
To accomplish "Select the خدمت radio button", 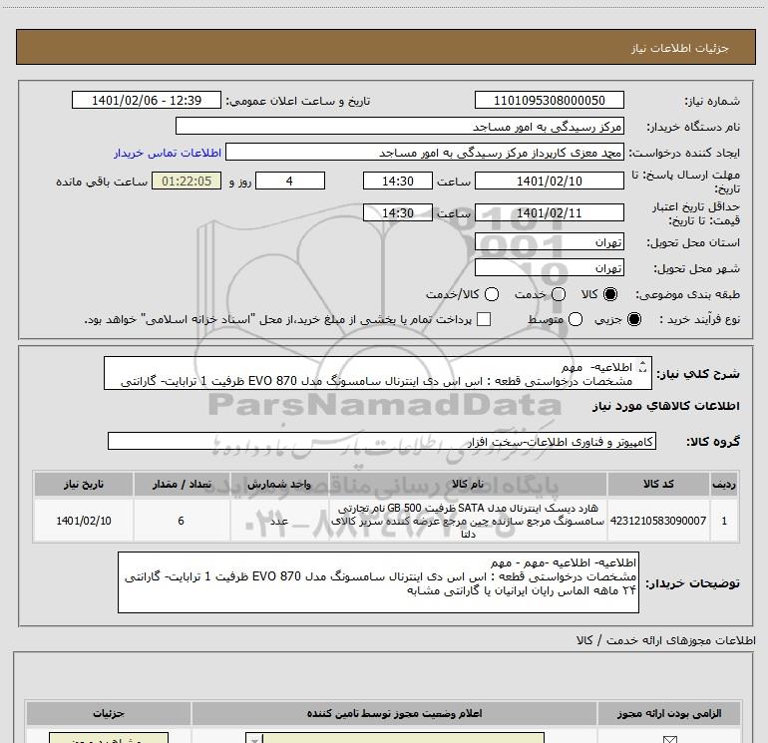I will pos(559,294).
